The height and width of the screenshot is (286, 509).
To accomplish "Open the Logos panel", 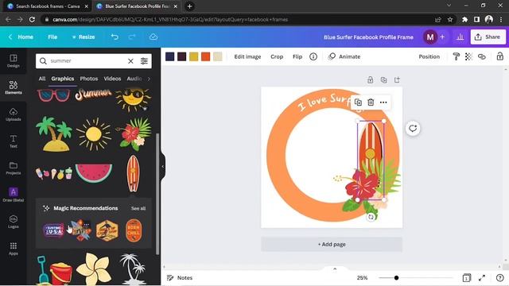I will [14, 222].
